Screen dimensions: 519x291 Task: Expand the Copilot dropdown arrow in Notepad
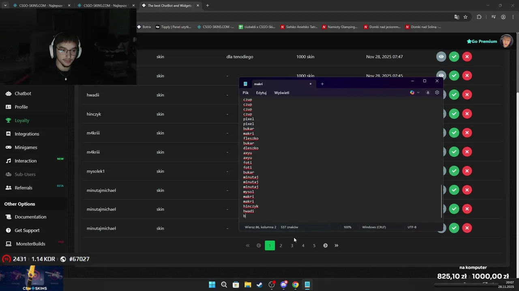click(418, 93)
